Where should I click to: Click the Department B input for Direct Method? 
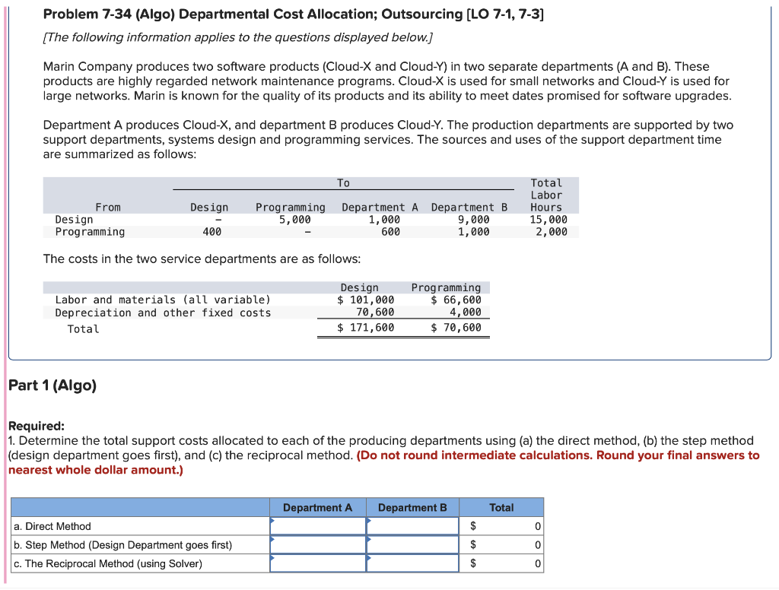tap(412, 525)
